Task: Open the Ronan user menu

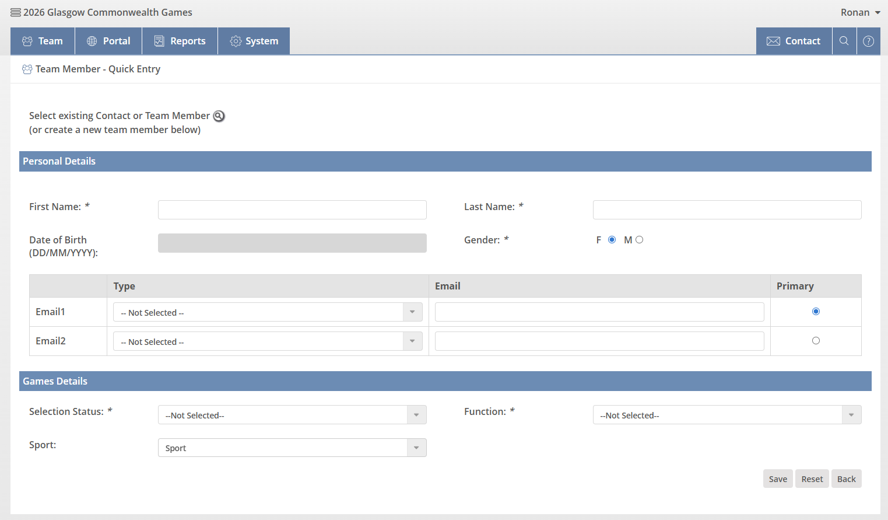Action: [860, 12]
